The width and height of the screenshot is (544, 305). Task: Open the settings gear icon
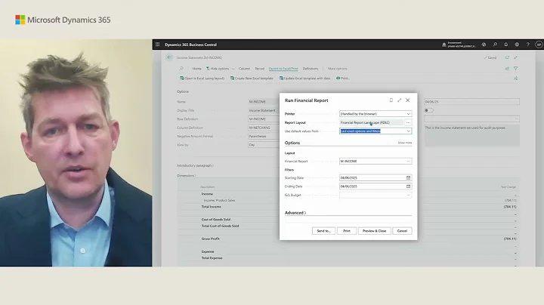(517, 45)
